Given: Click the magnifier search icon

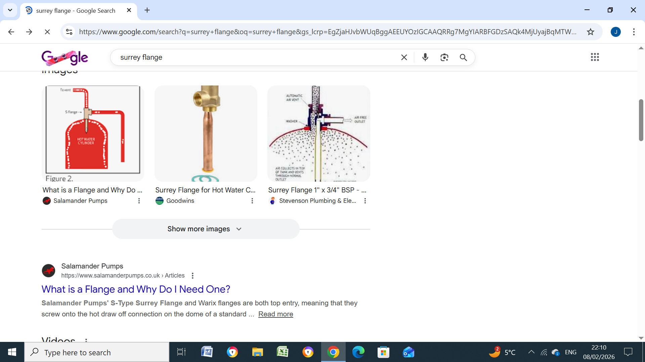Looking at the screenshot, I should (x=463, y=57).
